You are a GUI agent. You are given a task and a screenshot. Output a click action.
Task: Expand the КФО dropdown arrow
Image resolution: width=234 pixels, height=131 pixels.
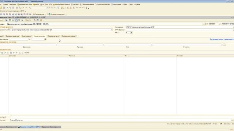pyautogui.click(x=131, y=33)
